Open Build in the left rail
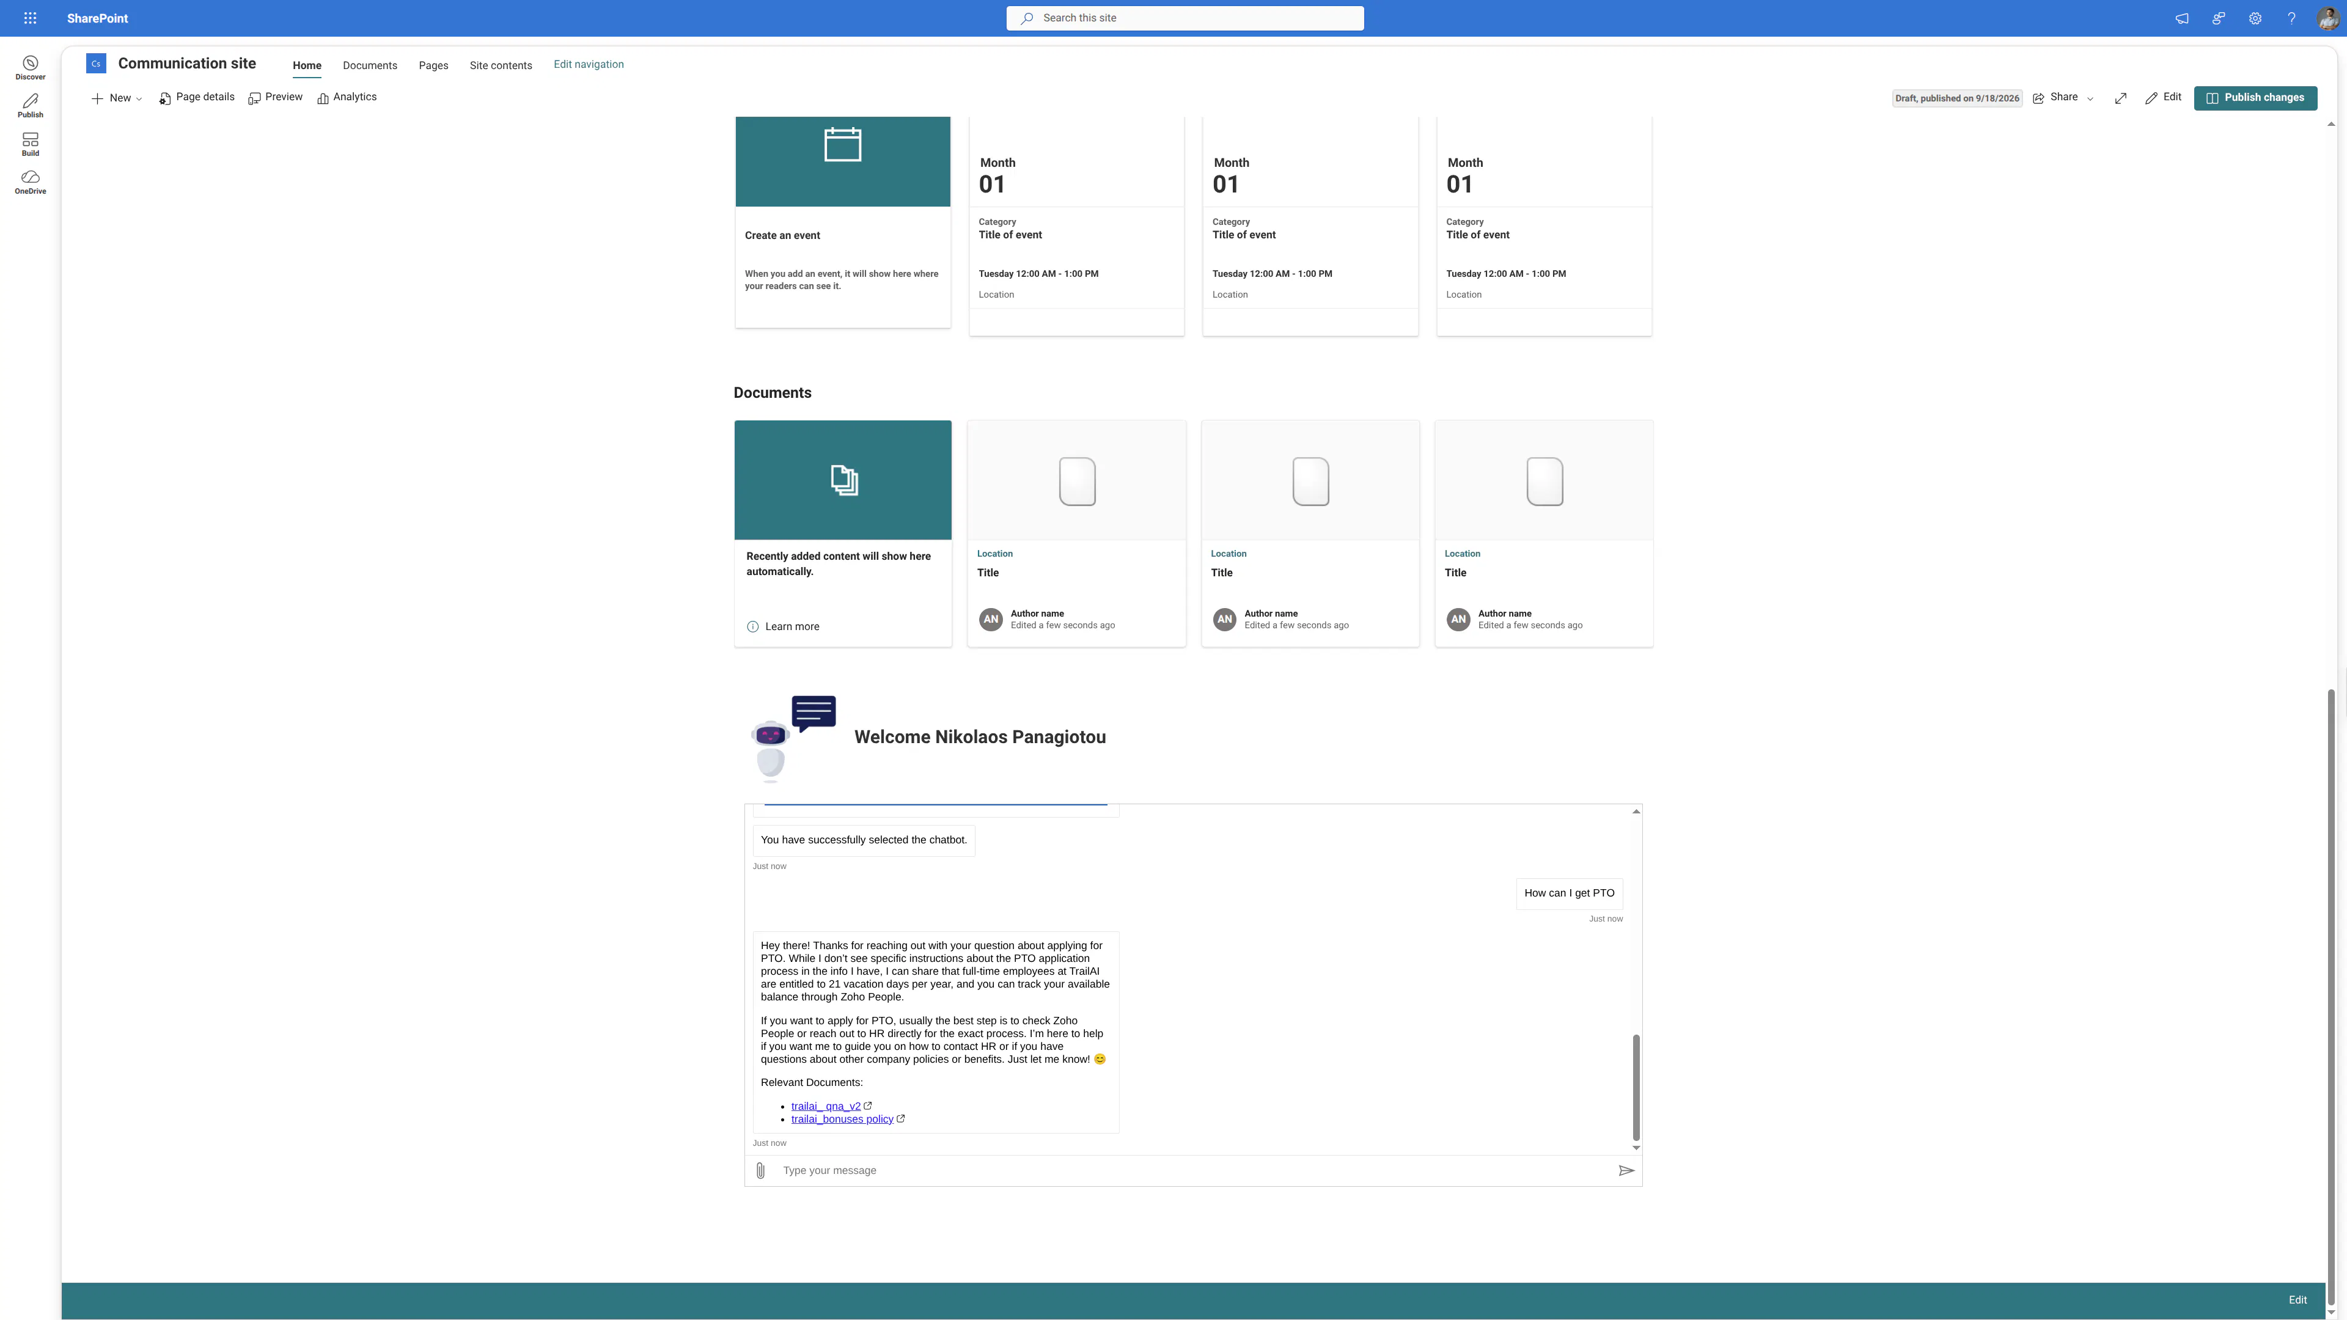 click(30, 144)
